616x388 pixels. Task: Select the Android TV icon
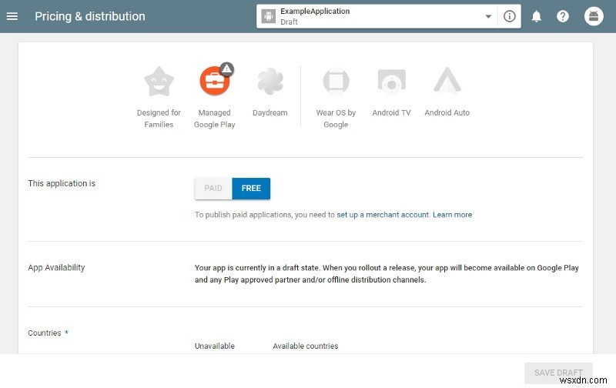click(x=391, y=82)
